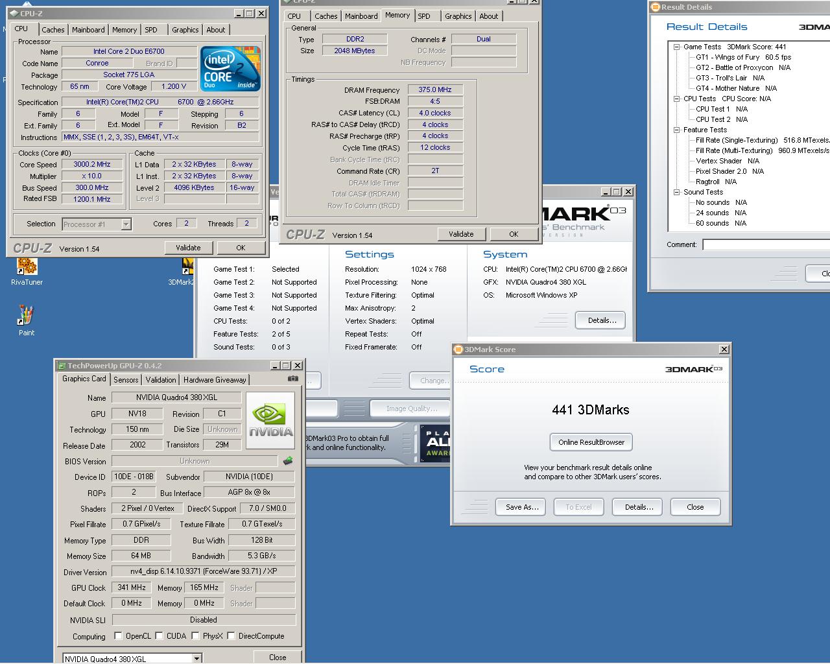Click the Close button in GPU-Z
830x664 pixels.
[x=278, y=657]
